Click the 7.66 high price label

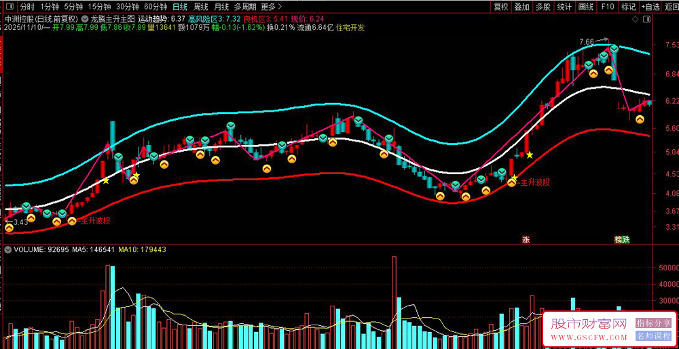pos(587,42)
